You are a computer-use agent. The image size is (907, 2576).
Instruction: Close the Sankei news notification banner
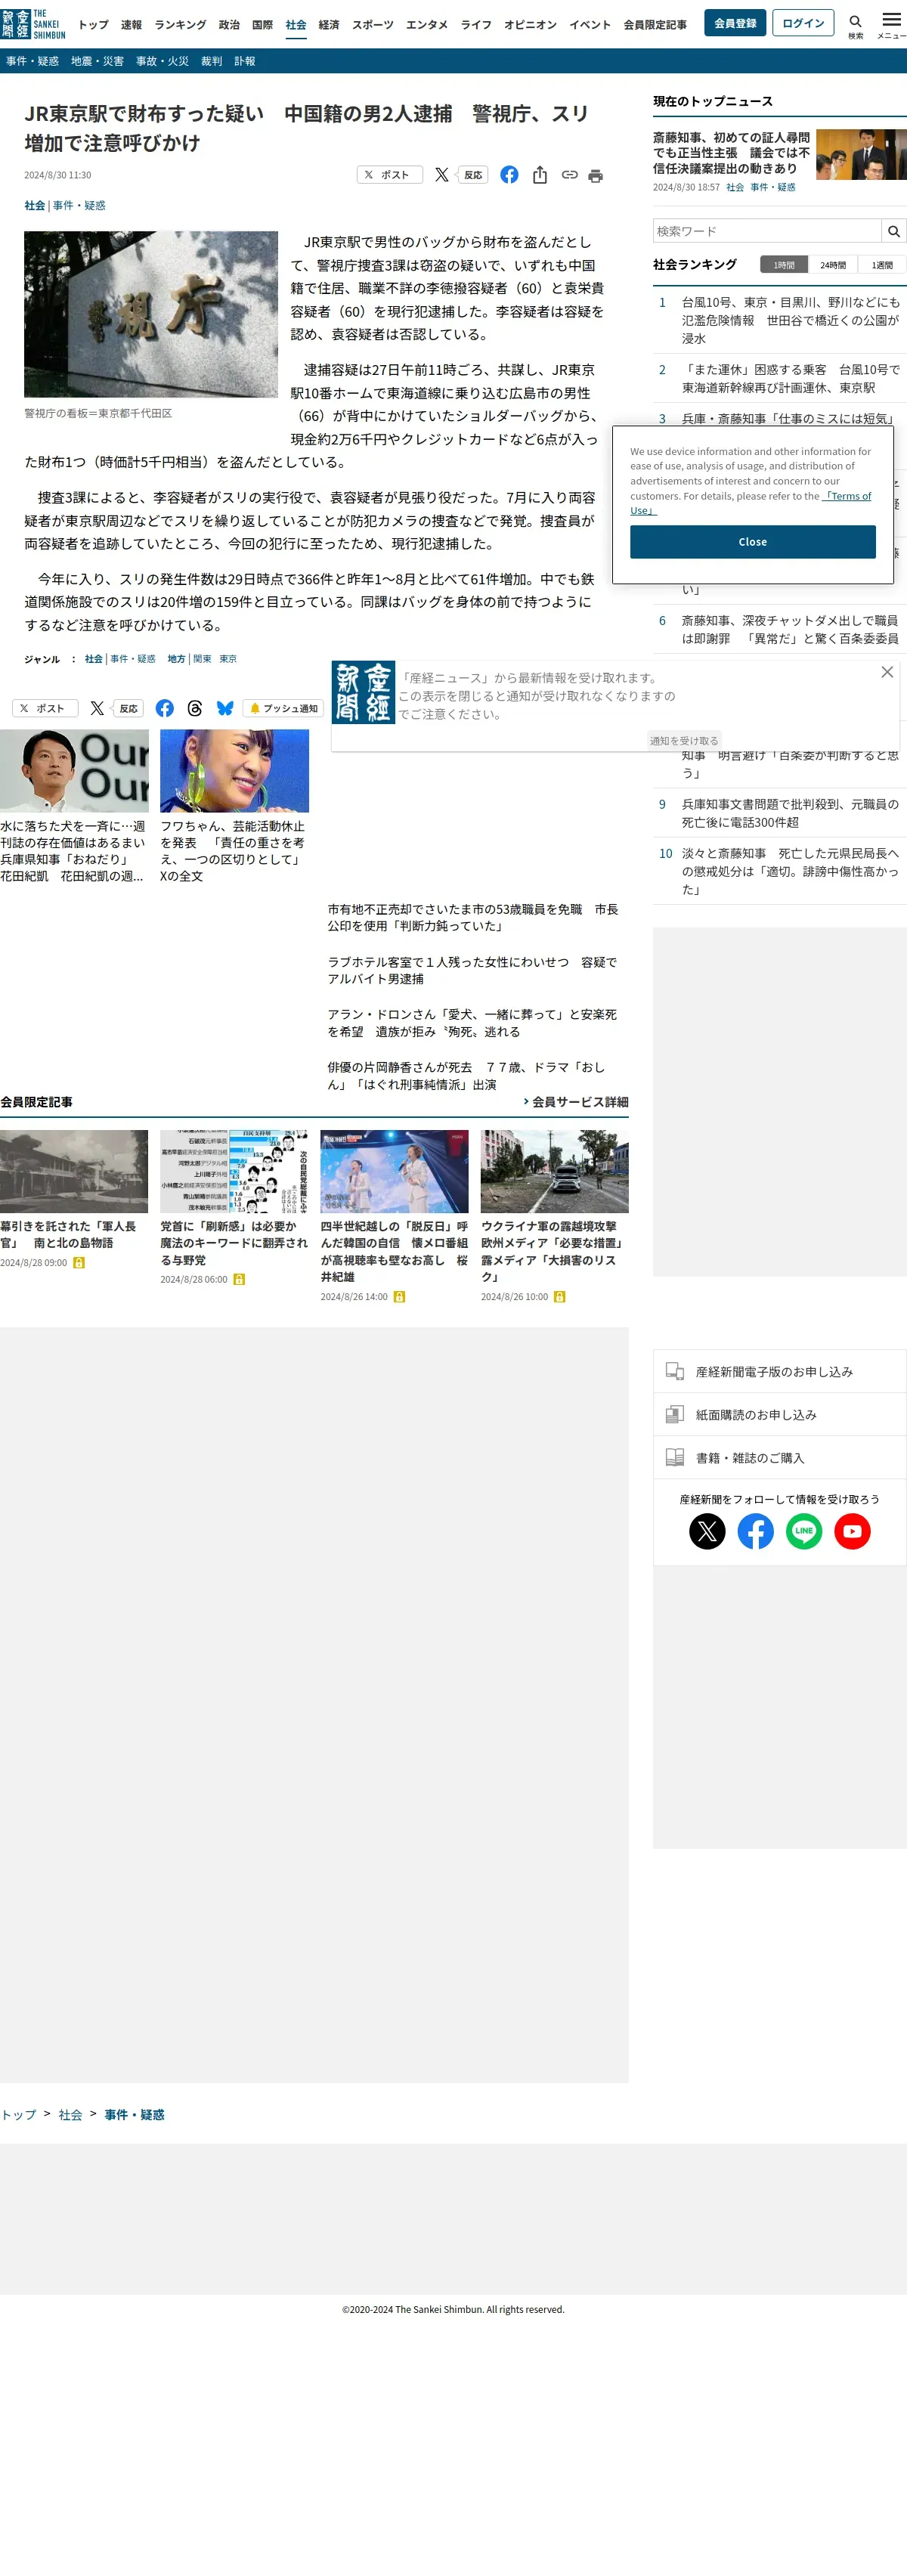[887, 672]
